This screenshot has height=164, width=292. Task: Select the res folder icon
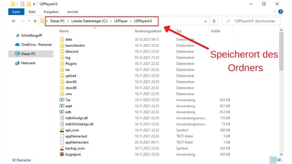tap(62, 70)
